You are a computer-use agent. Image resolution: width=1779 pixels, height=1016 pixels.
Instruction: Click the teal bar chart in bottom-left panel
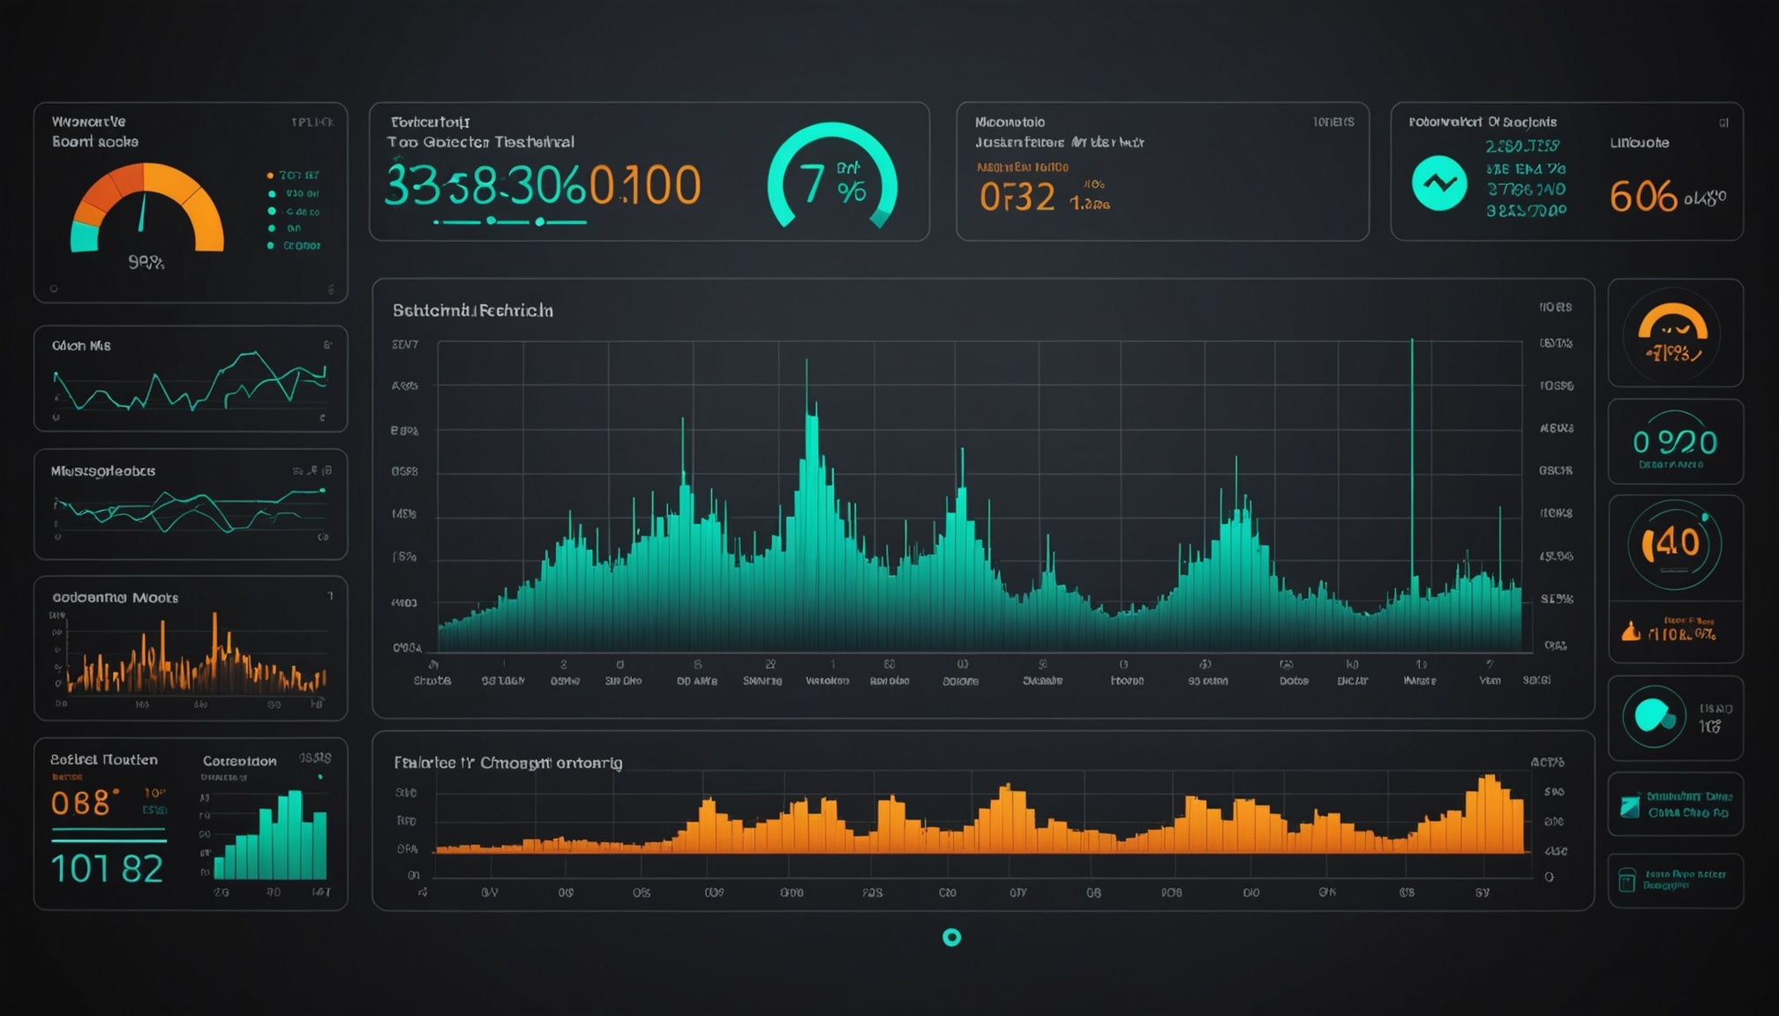(271, 835)
